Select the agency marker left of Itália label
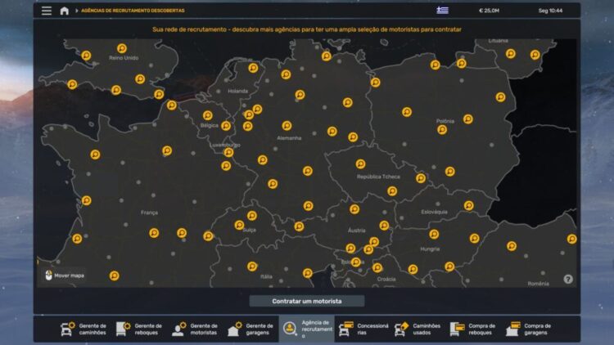The height and width of the screenshot is (345, 614). pos(252,267)
